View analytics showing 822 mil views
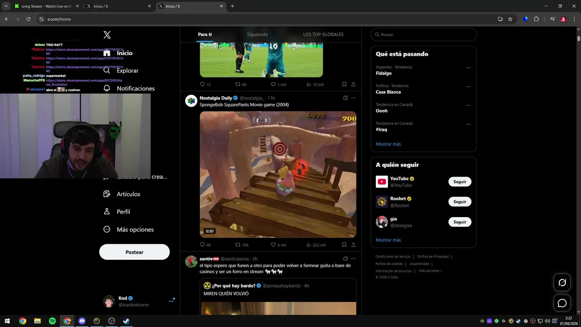This screenshot has width=581, height=327. (x=316, y=245)
